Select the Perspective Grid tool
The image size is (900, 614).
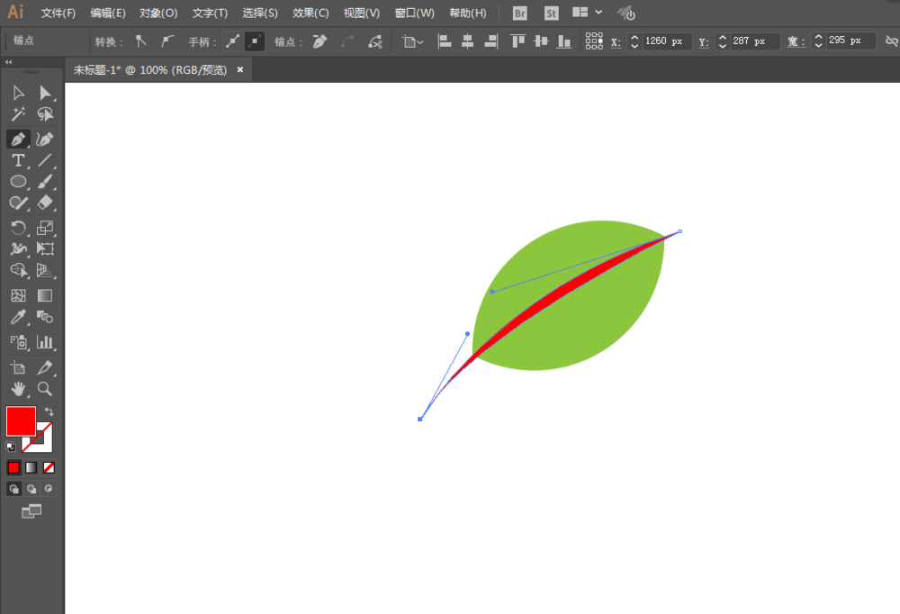pos(45,270)
